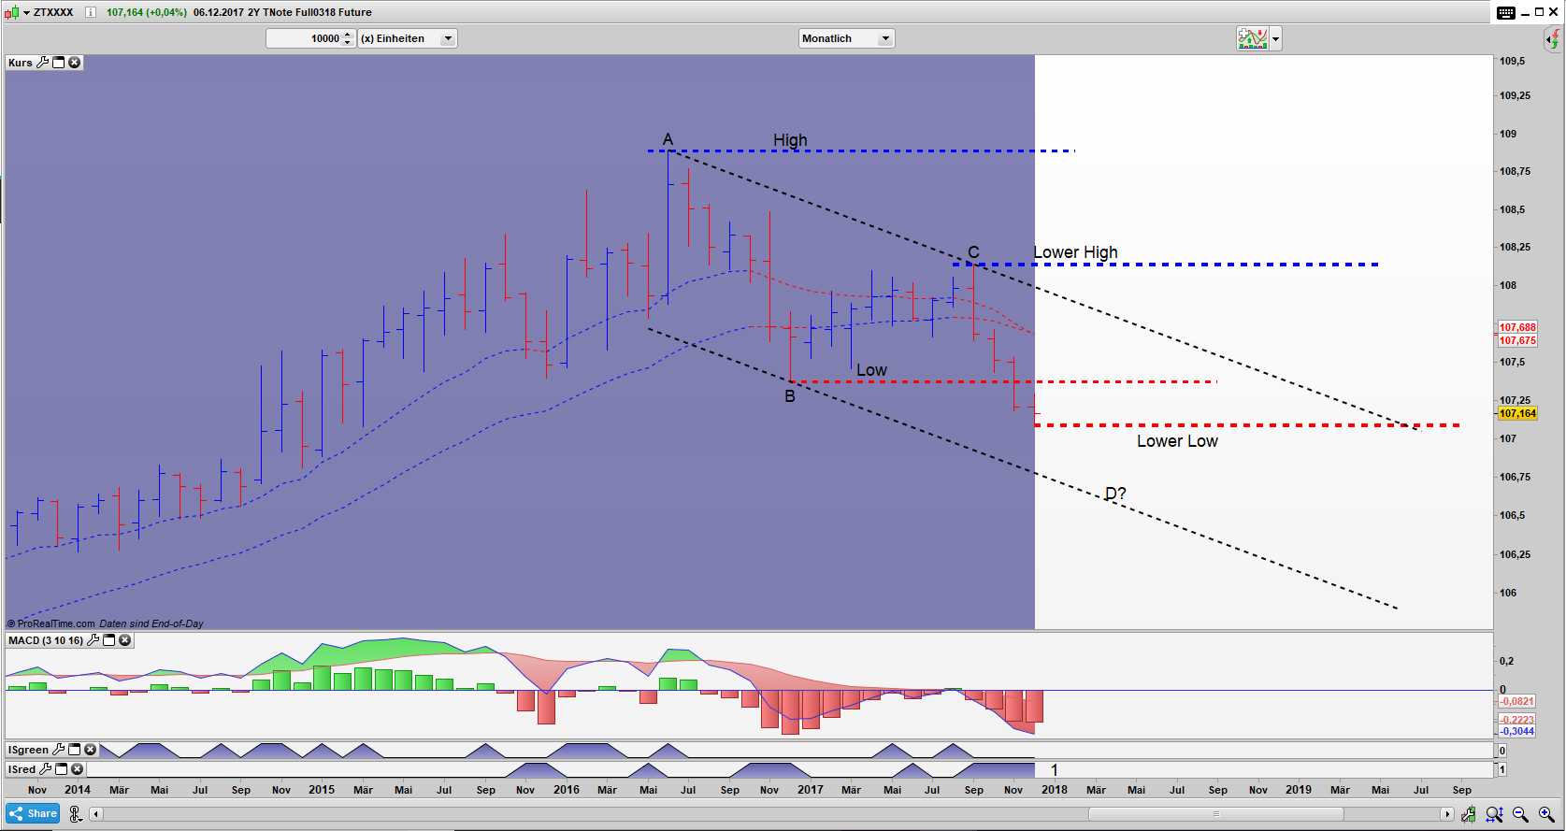Click the 'Low' annotation near point B

(x=871, y=370)
